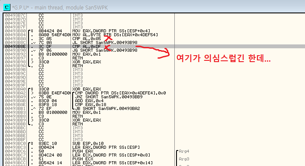Select LEA EAX,DWORD PTR SS:[ESP] instruction

[106, 147]
